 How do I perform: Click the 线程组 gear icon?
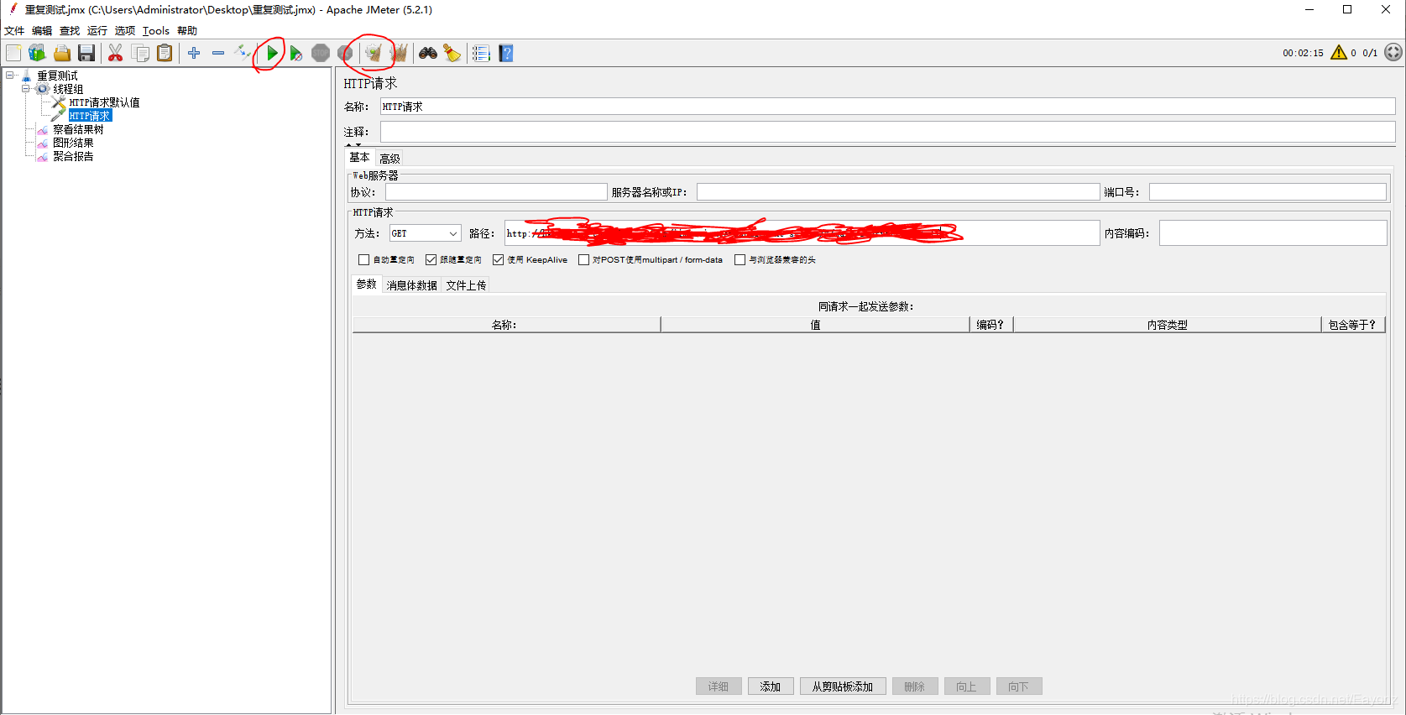(x=42, y=89)
